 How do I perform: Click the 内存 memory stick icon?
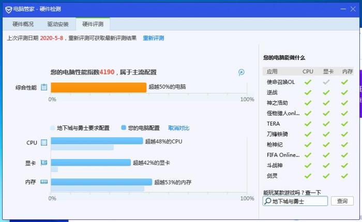tap(44, 182)
